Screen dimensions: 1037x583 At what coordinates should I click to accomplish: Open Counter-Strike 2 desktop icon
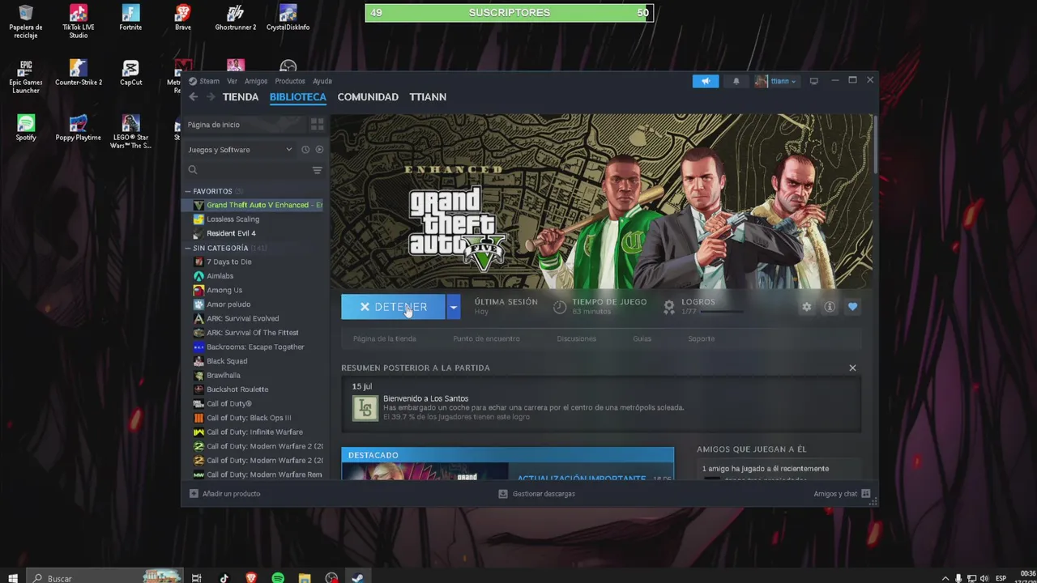coord(79,73)
